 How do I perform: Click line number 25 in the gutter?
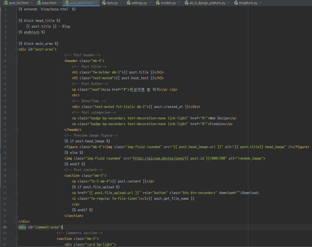5,147
